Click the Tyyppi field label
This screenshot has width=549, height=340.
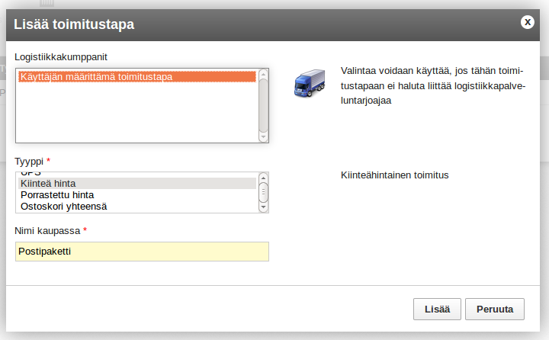click(x=29, y=162)
